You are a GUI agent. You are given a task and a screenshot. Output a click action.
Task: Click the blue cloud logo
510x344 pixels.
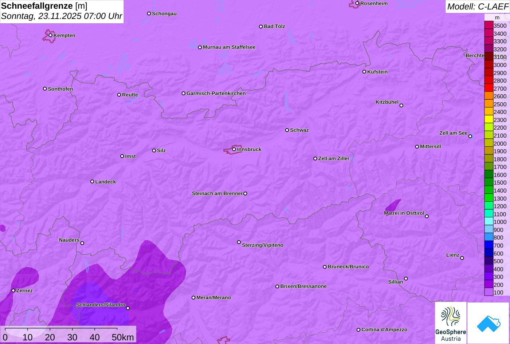click(488, 323)
